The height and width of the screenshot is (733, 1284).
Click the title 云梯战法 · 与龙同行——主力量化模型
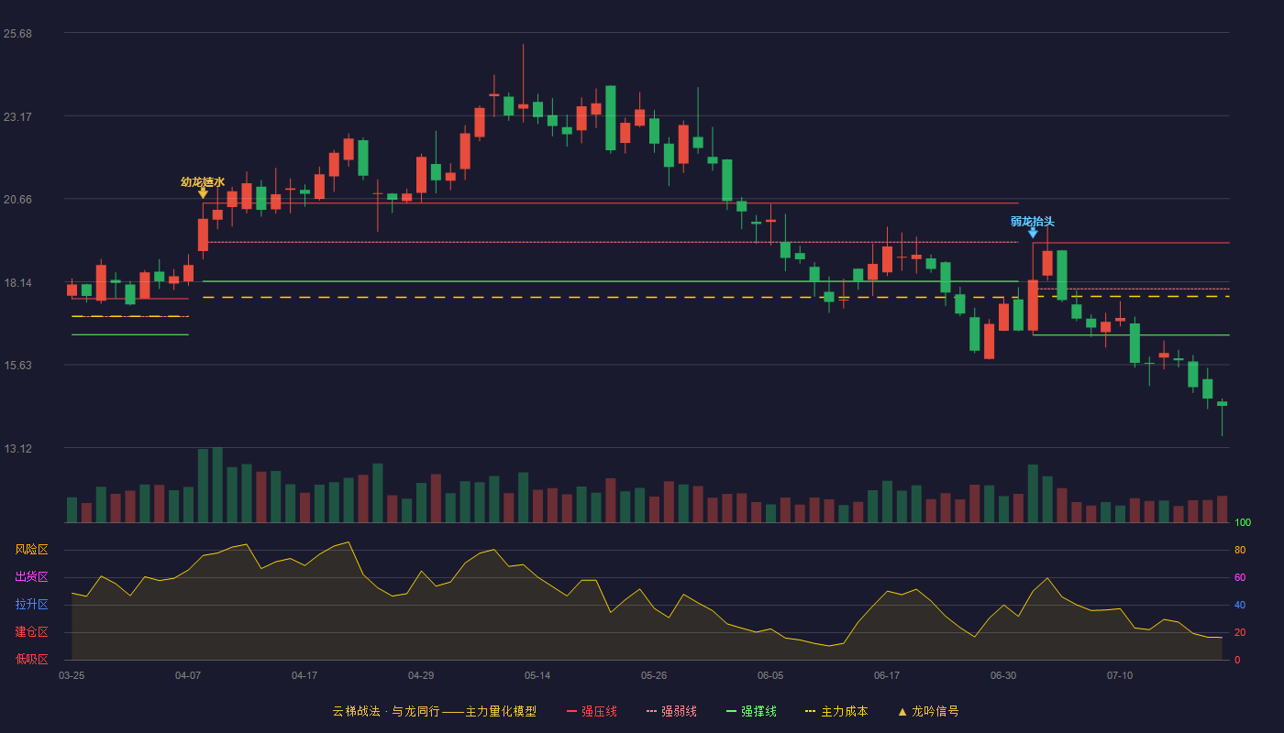435,711
